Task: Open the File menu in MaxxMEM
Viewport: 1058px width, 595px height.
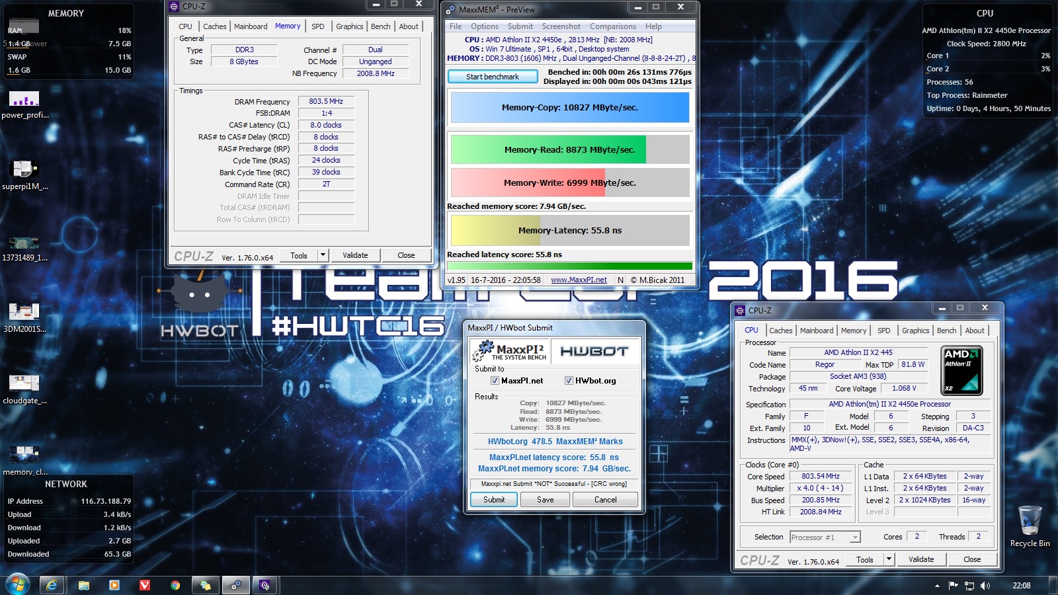Action: coord(456,26)
